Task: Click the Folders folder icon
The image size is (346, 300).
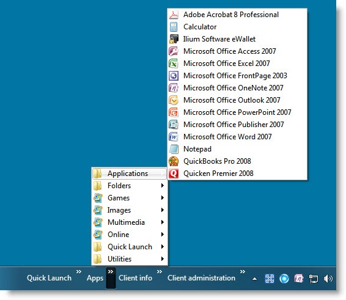Action: [97, 186]
